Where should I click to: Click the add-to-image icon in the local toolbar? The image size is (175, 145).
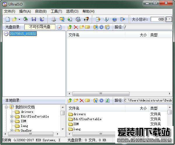click(x=96, y=101)
